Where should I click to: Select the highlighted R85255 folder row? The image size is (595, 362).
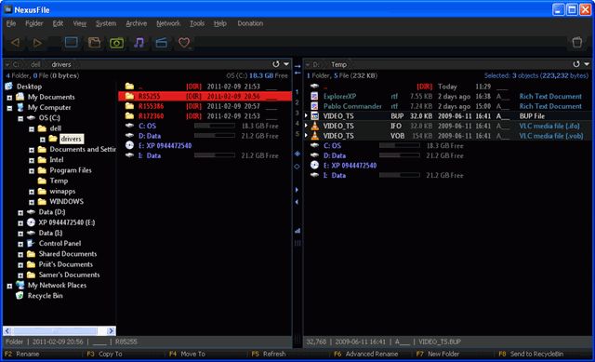tap(205, 96)
